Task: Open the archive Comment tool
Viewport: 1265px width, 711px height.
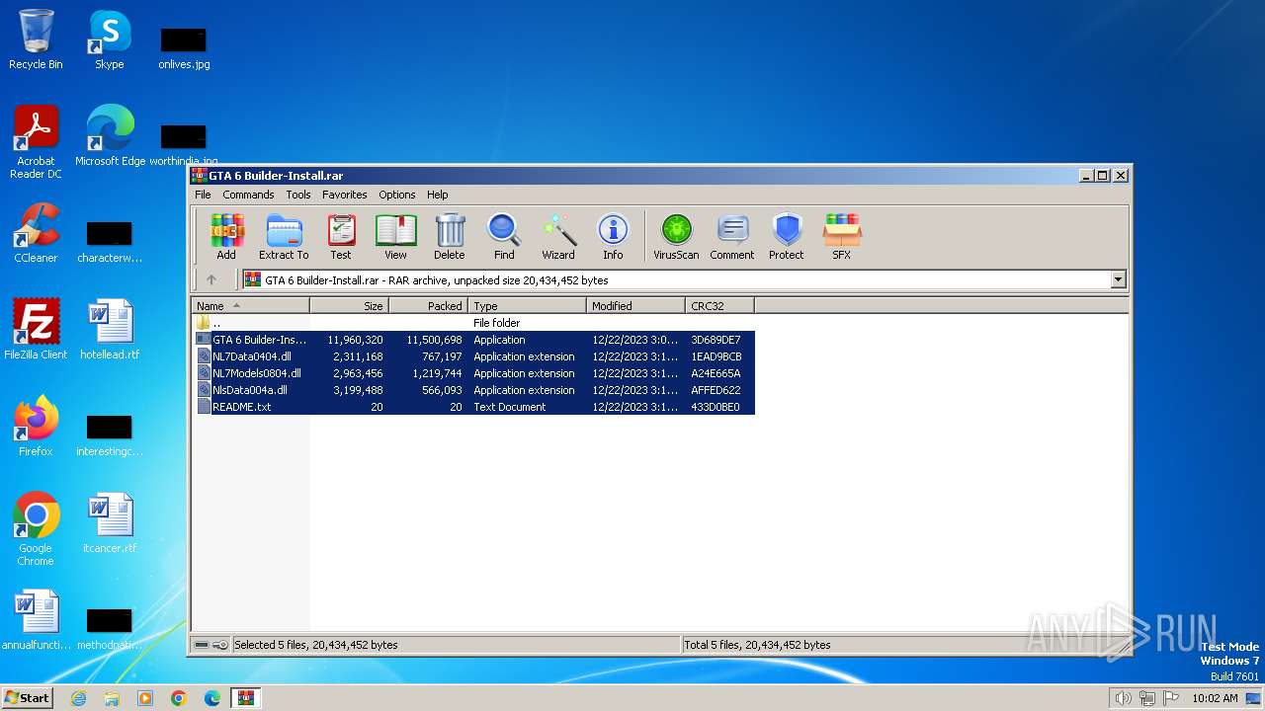Action: [732, 237]
